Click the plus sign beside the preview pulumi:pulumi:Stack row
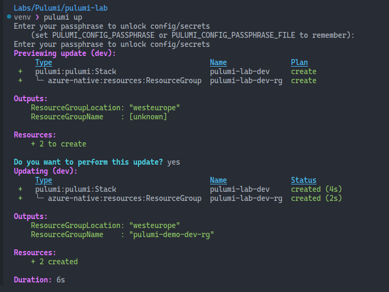This screenshot has height=292, width=389. tap(20, 71)
